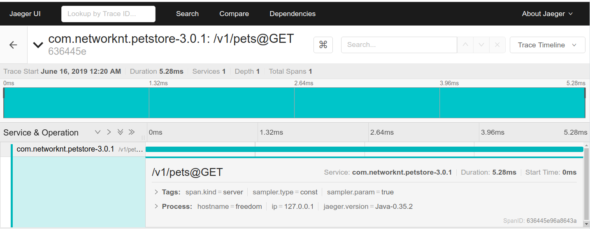The image size is (590, 229).
Task: Jump to next search result arrow
Action: pos(481,45)
